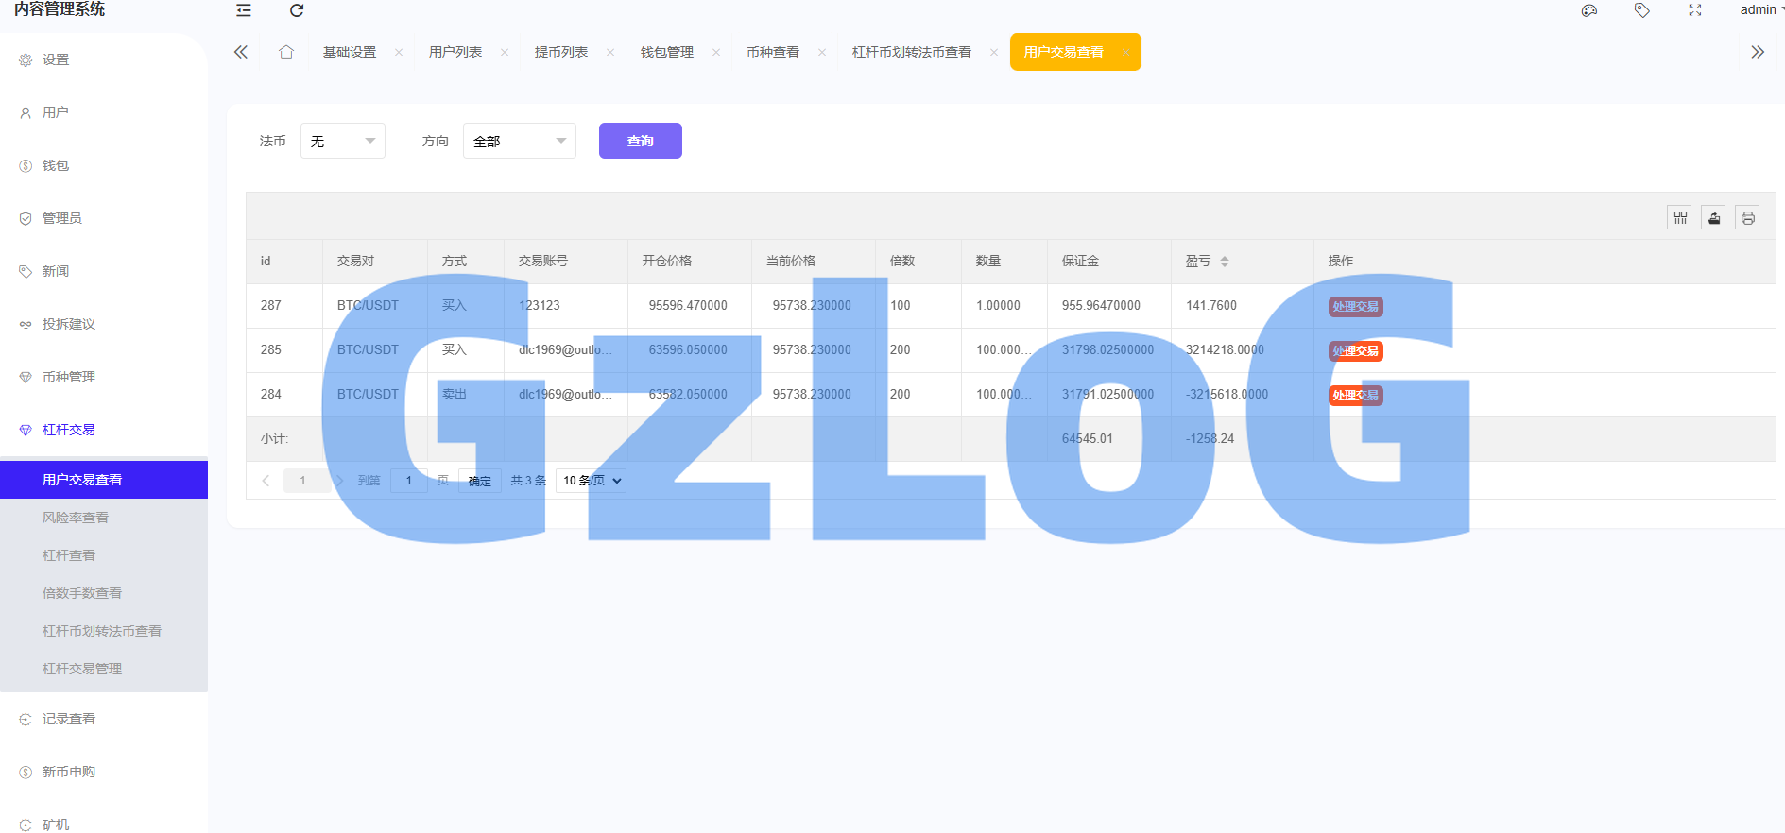
Task: Close the 基础设置 tab
Action: (x=399, y=53)
